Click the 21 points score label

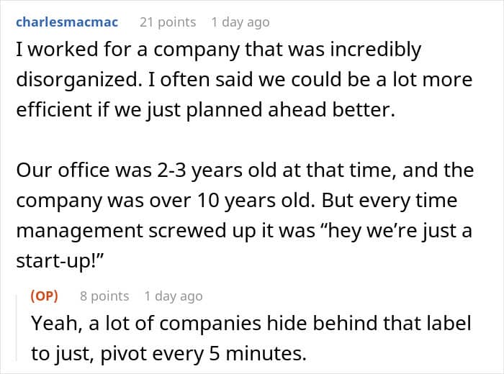pos(168,22)
